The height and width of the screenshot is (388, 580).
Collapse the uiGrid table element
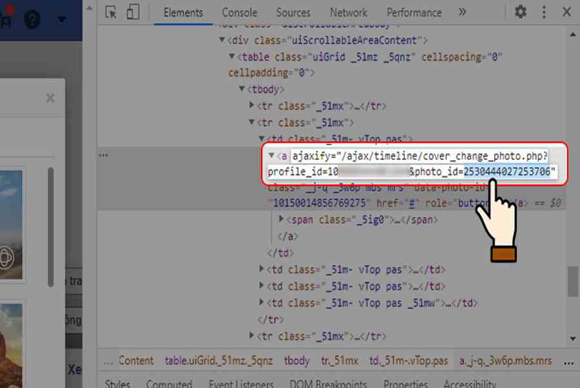pos(233,57)
